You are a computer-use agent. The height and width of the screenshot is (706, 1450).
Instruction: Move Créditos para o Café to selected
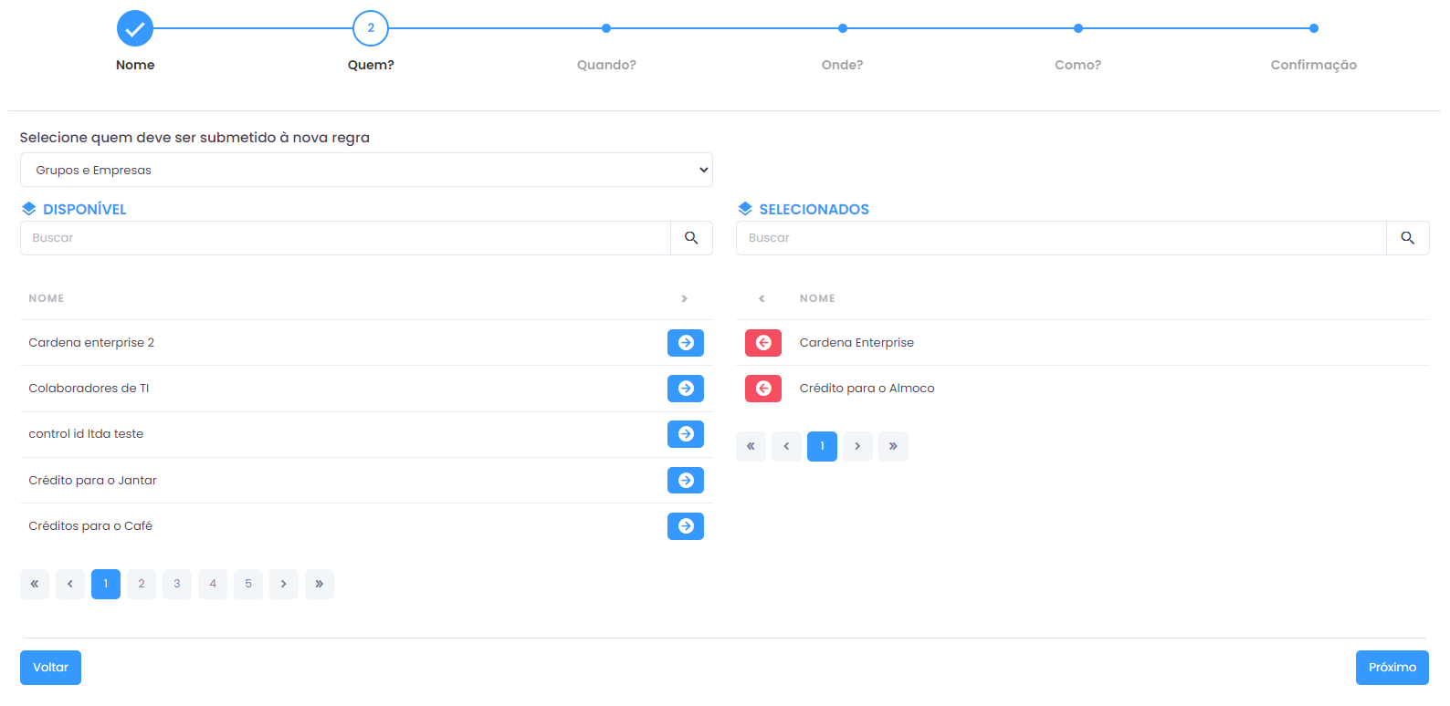coord(685,526)
